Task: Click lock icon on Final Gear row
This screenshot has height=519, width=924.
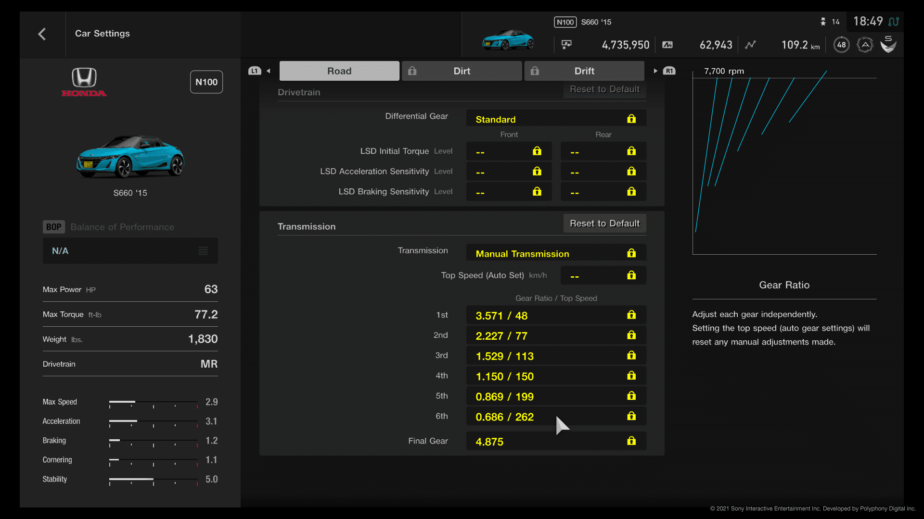Action: (631, 441)
